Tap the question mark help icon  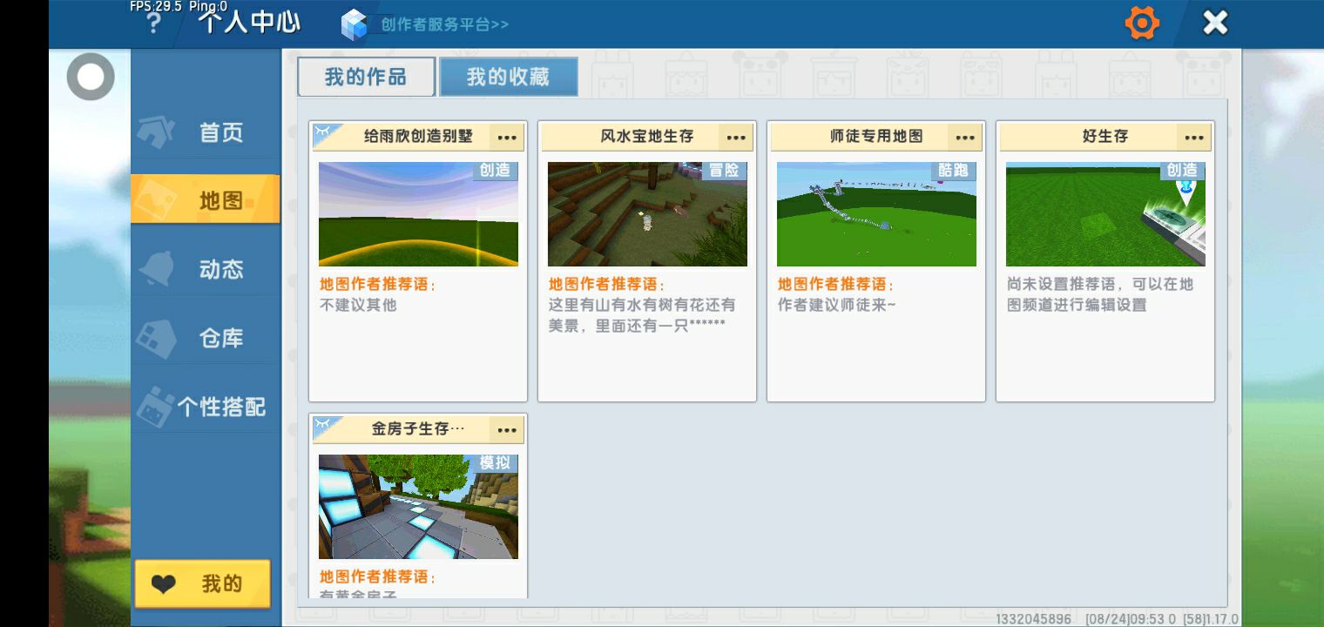tap(153, 24)
